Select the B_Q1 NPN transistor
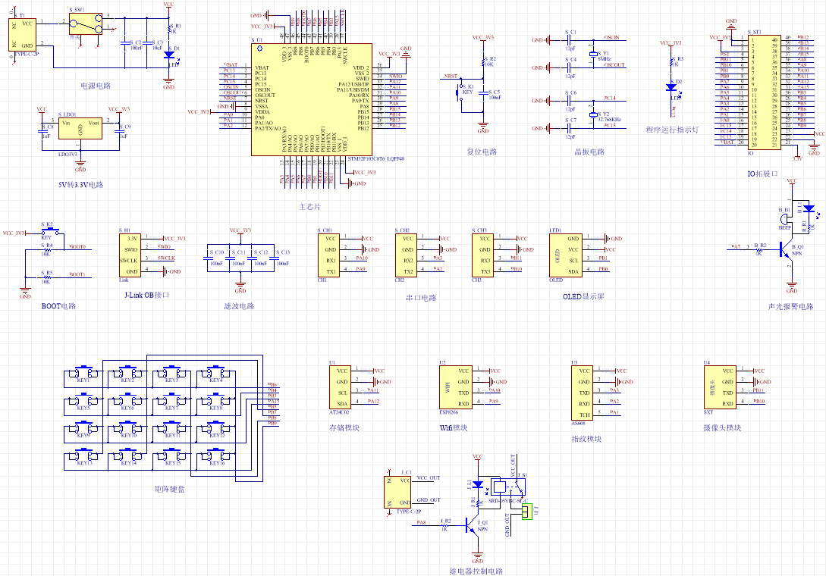 tap(785, 249)
